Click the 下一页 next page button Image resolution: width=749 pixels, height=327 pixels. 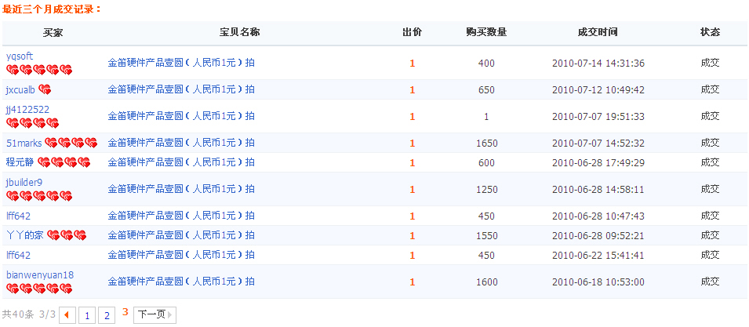point(155,314)
